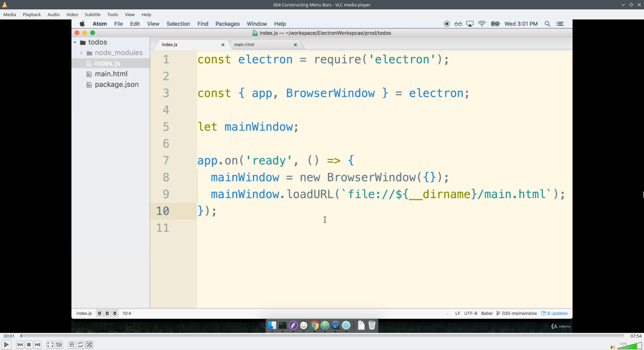
Task: Close the main.html tab with its X
Action: 296,45
